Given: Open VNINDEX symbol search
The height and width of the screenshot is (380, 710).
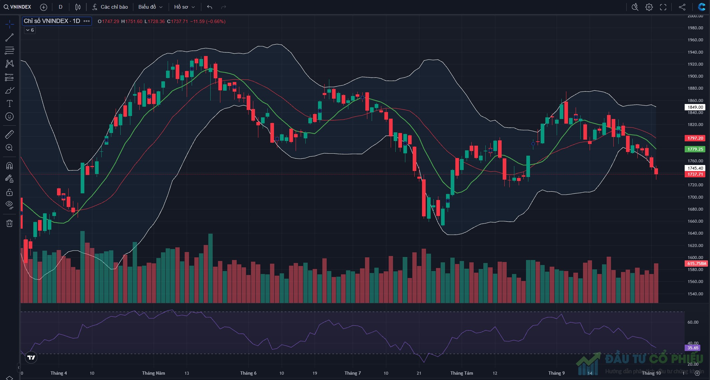Looking at the screenshot, I should click(x=17, y=7).
